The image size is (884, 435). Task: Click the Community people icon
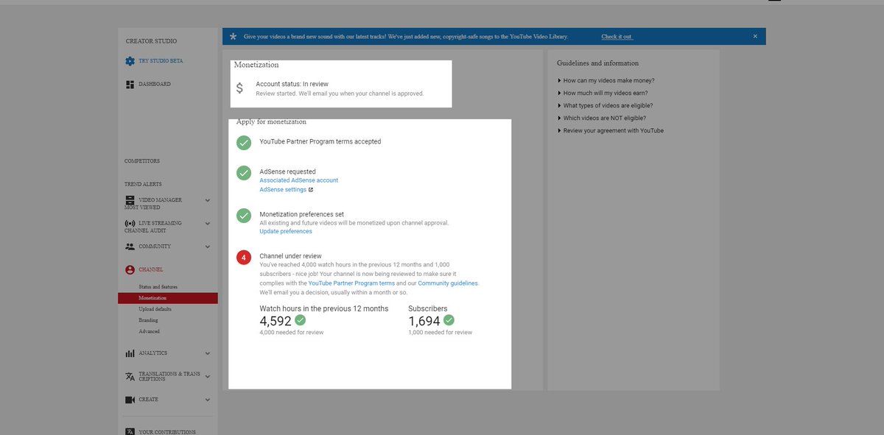(130, 247)
